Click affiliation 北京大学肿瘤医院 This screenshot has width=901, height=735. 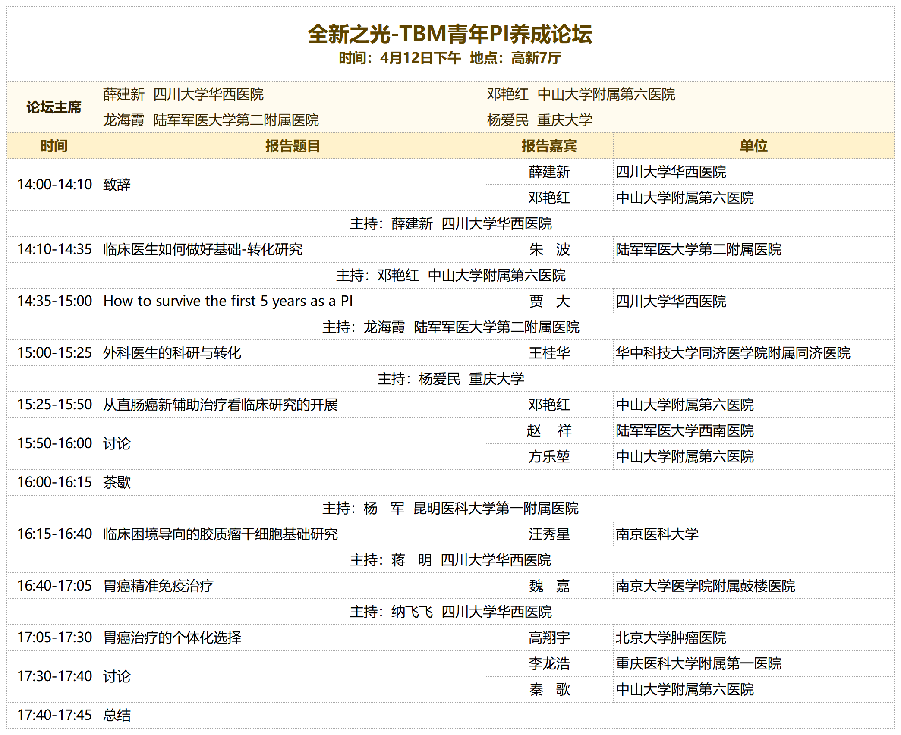[671, 638]
